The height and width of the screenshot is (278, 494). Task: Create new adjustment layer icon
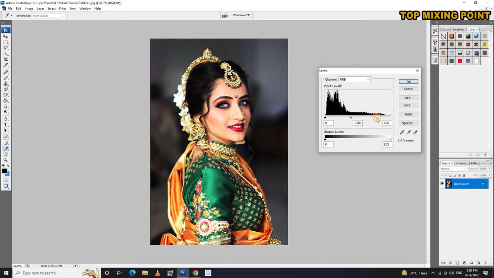point(465,263)
